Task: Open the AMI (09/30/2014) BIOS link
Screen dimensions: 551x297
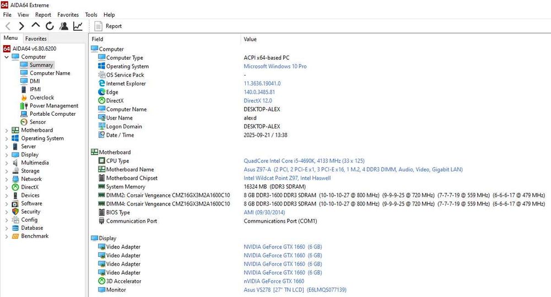Action: (x=264, y=212)
